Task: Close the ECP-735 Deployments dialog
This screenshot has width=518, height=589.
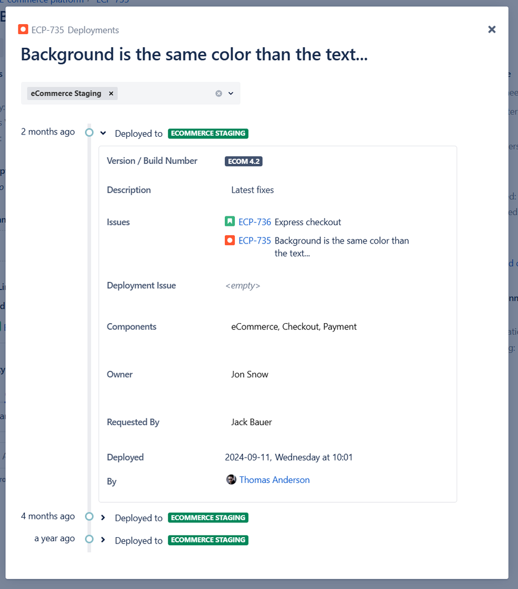Action: coord(491,29)
